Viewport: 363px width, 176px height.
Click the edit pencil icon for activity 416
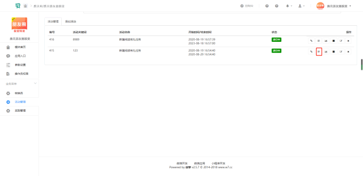pos(341,41)
